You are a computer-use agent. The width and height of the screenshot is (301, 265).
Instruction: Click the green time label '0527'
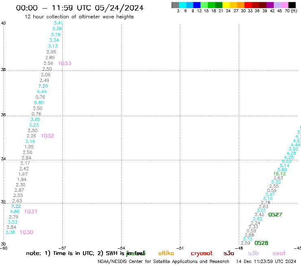(x=275, y=214)
